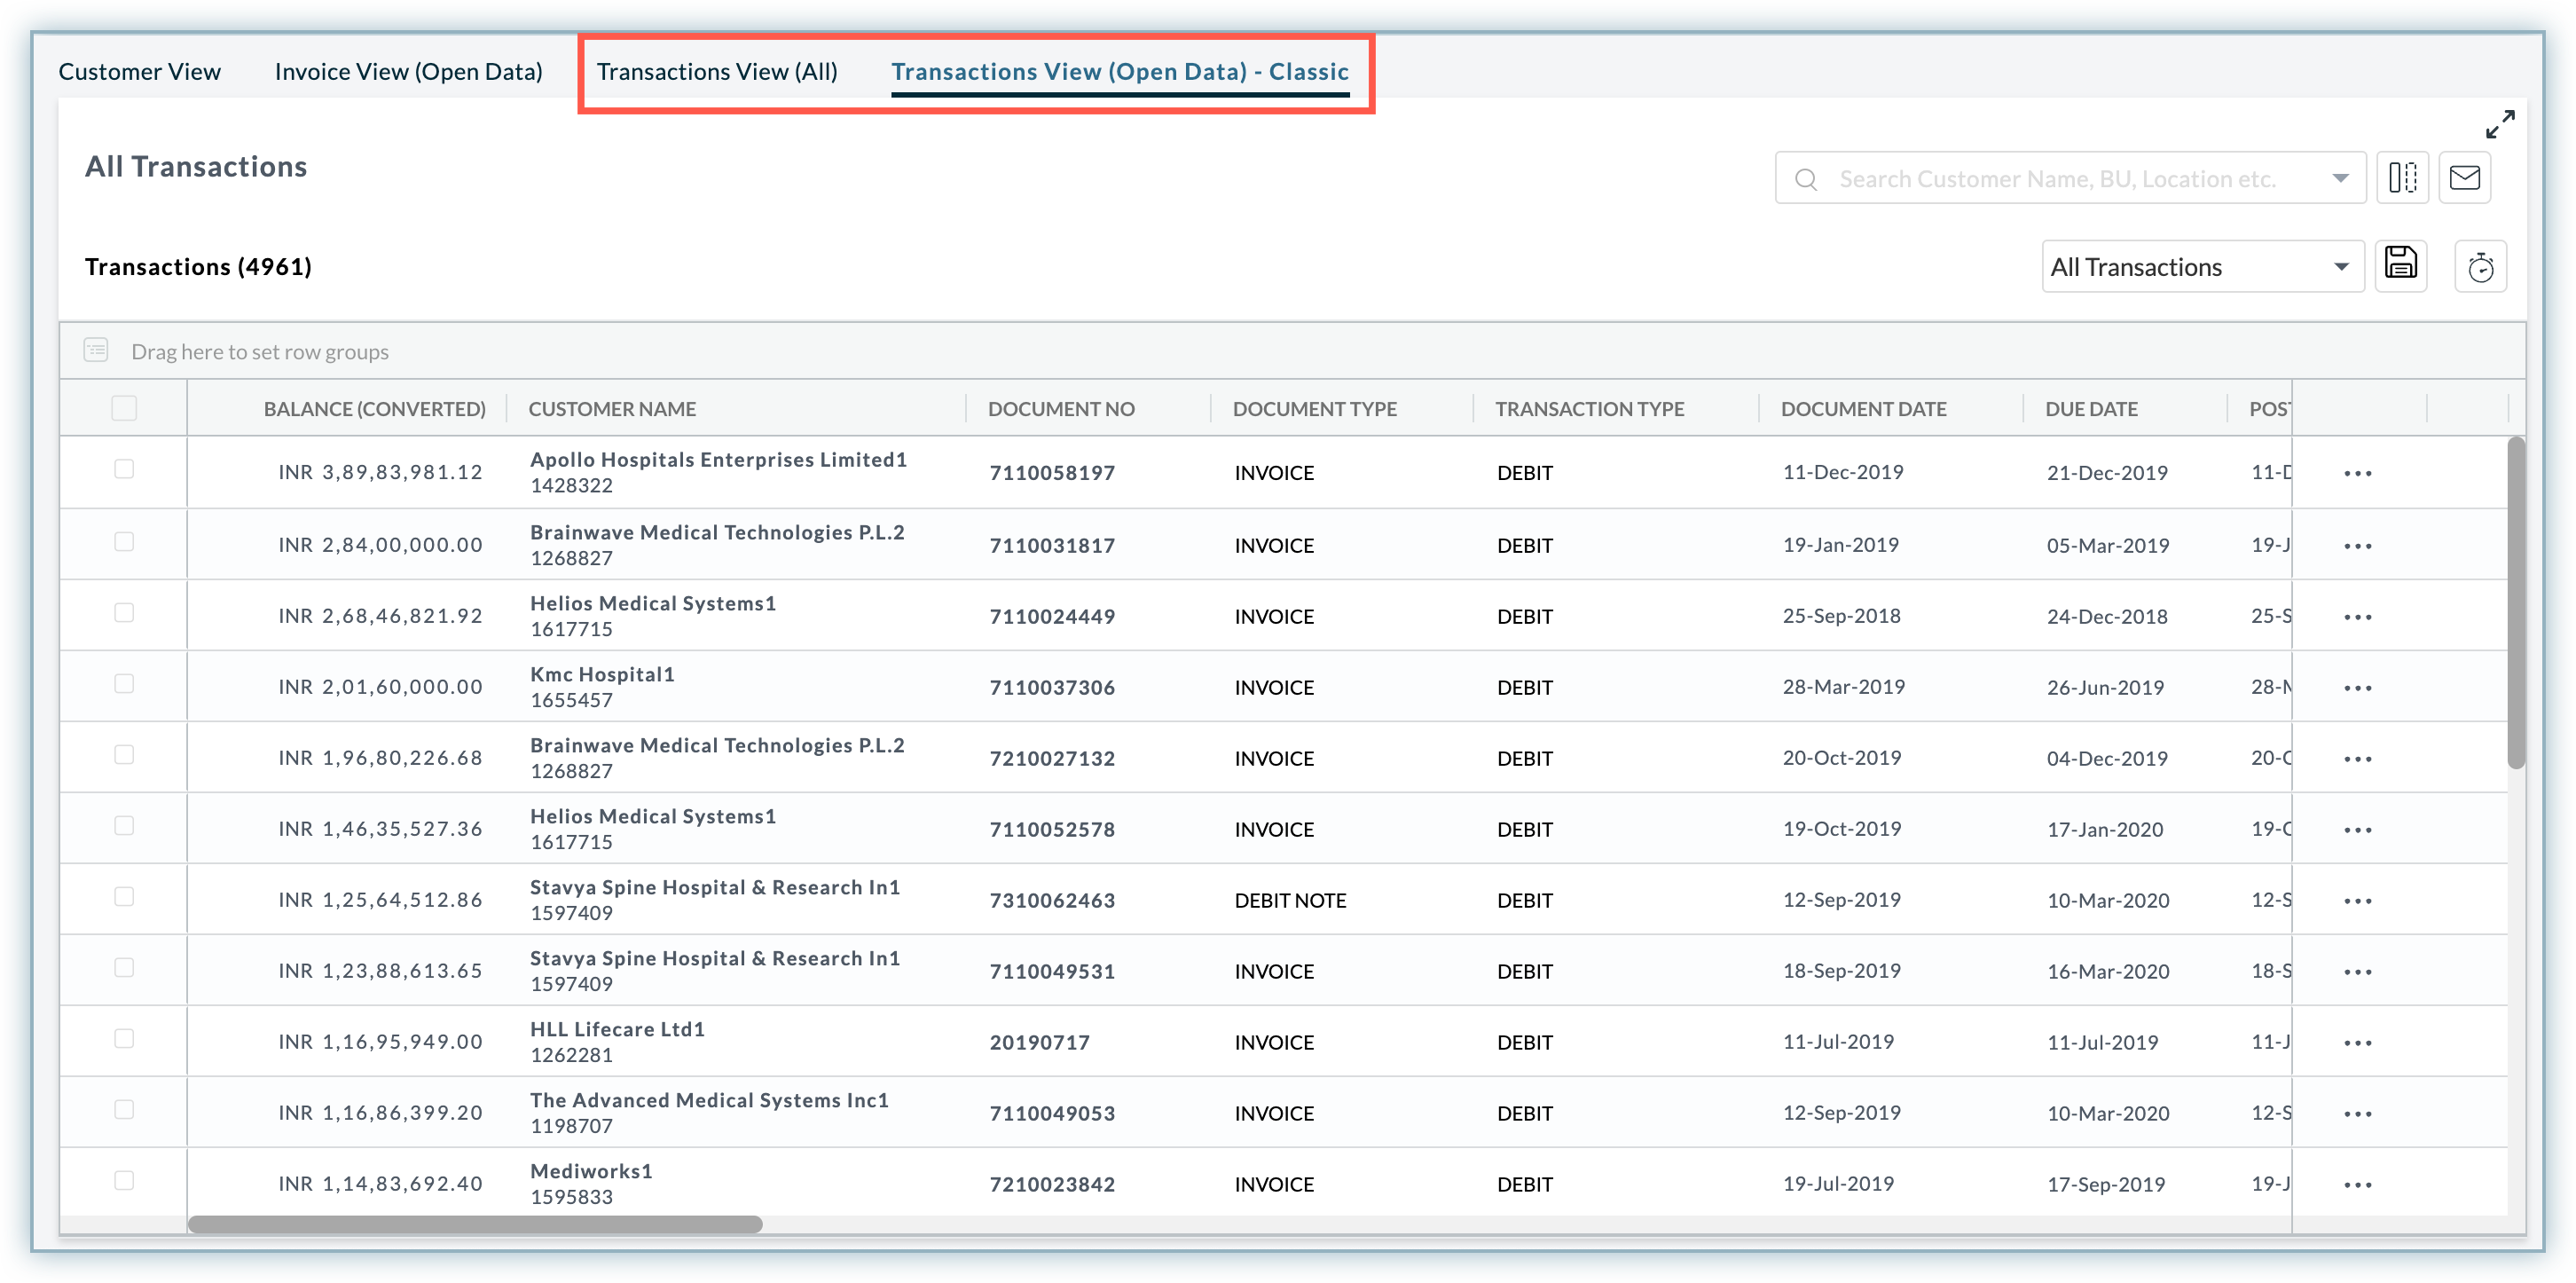This screenshot has height=1283, width=2576.
Task: Sort by Customer Name column header
Action: click(x=612, y=409)
